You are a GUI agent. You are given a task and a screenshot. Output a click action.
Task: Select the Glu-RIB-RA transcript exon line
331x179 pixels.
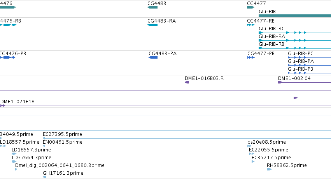coord(295,40)
